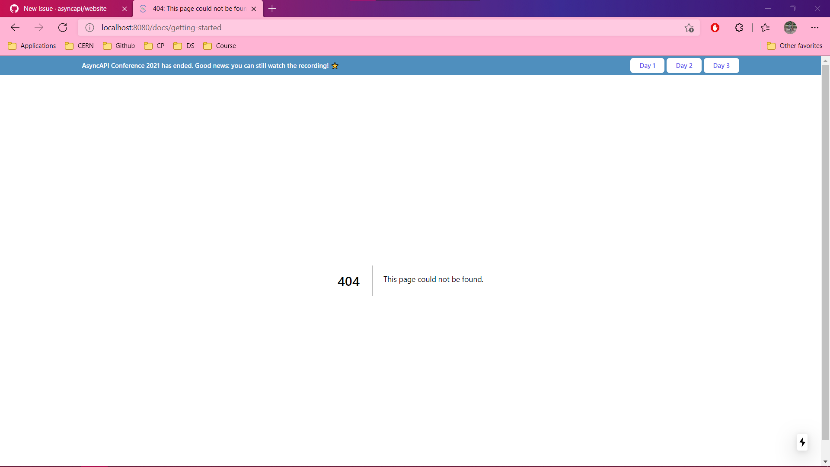
Task: Click the user profile avatar
Action: click(790, 28)
